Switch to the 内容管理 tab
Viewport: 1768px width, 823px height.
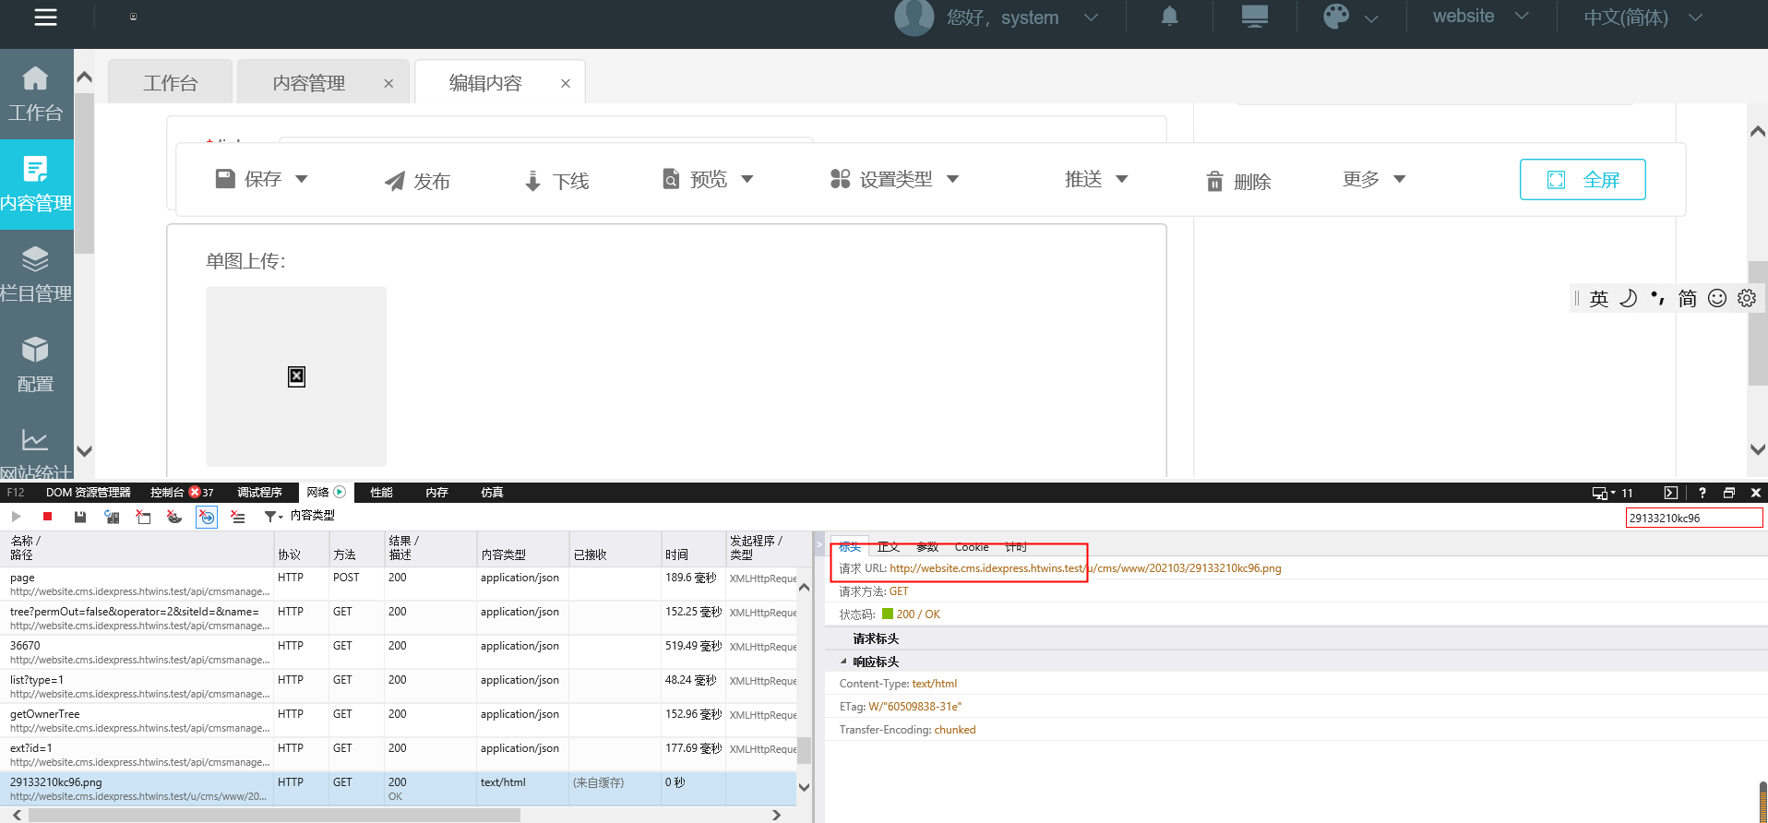coord(308,82)
